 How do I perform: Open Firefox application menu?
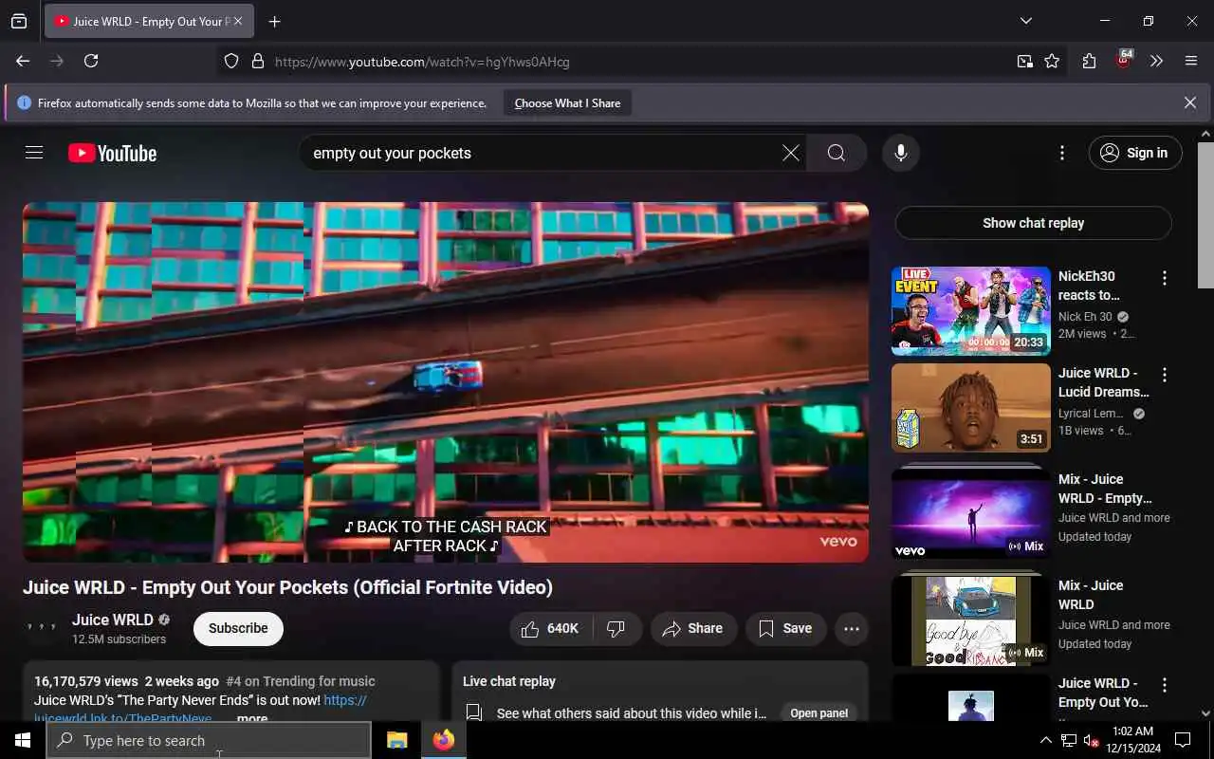[1191, 61]
